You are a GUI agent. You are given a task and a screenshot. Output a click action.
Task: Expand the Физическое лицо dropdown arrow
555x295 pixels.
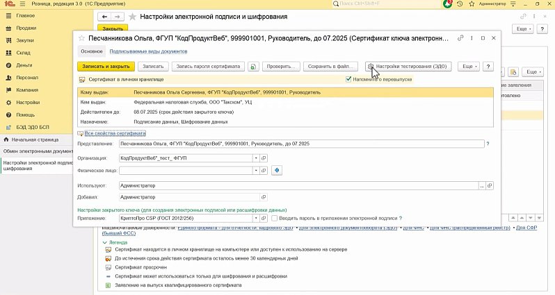pyautogui.click(x=256, y=171)
